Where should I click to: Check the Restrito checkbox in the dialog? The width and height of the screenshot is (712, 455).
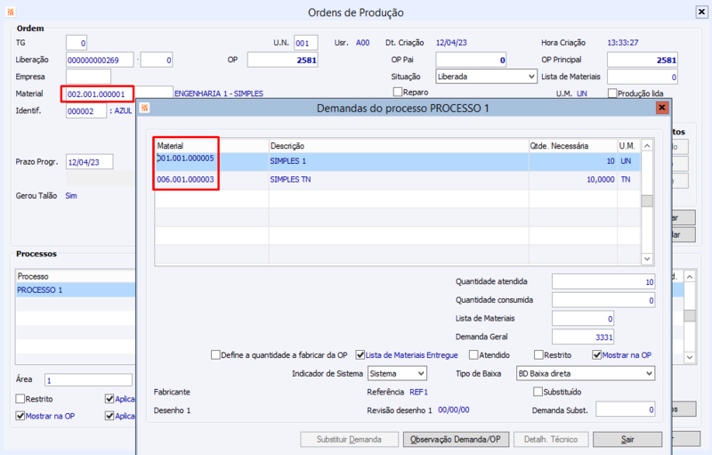click(538, 354)
